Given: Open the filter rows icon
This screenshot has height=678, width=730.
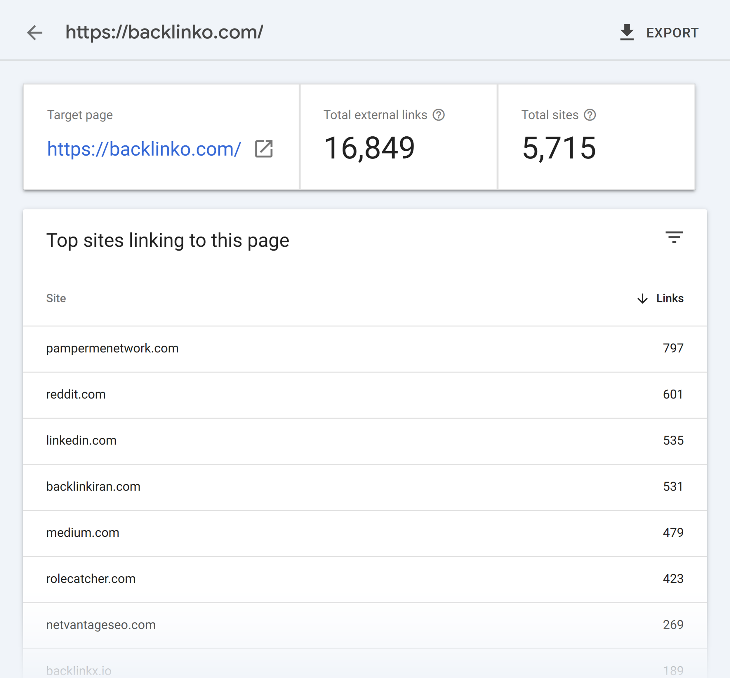Looking at the screenshot, I should 674,237.
